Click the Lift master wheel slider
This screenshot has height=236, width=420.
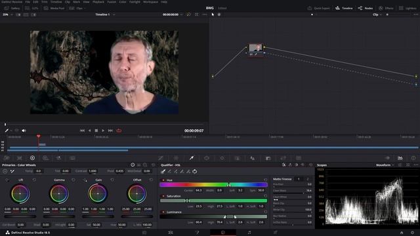[20, 216]
